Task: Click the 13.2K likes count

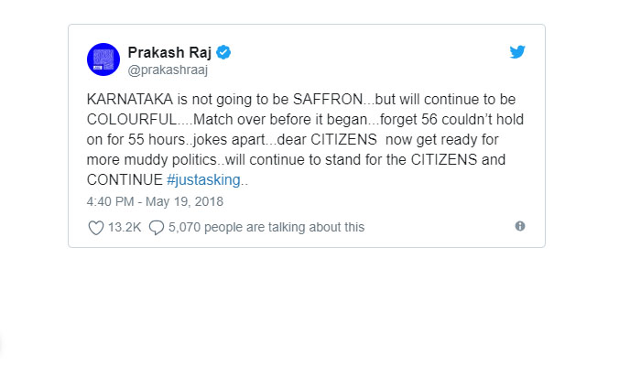Action: tap(125, 227)
